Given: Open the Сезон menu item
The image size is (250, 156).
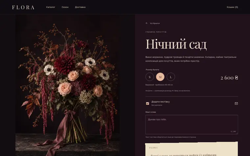Looking at the screenshot, I should (x=65, y=7).
